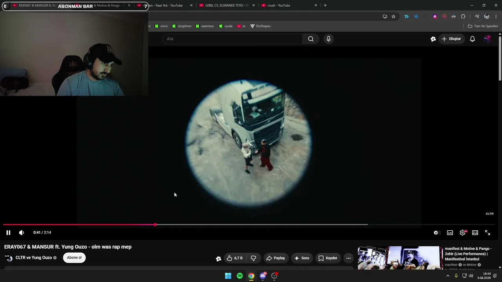Bookmark this page with the star
502x282 pixels.
click(x=393, y=16)
